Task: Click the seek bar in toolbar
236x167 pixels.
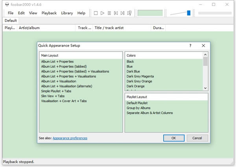Action: 214,13
